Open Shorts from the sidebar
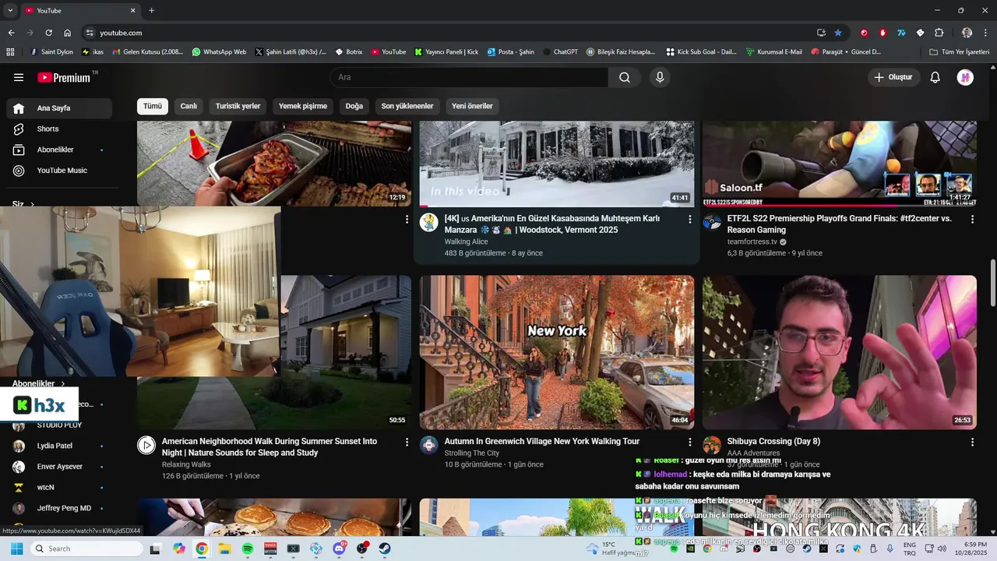Viewport: 997px width, 561px height. [x=59, y=129]
